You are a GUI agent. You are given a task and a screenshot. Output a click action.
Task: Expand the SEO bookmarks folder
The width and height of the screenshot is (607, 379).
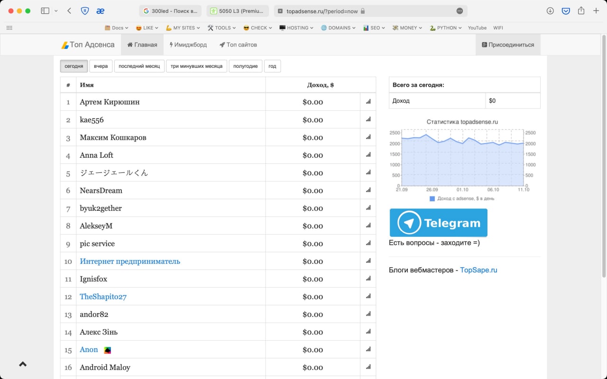tap(374, 28)
